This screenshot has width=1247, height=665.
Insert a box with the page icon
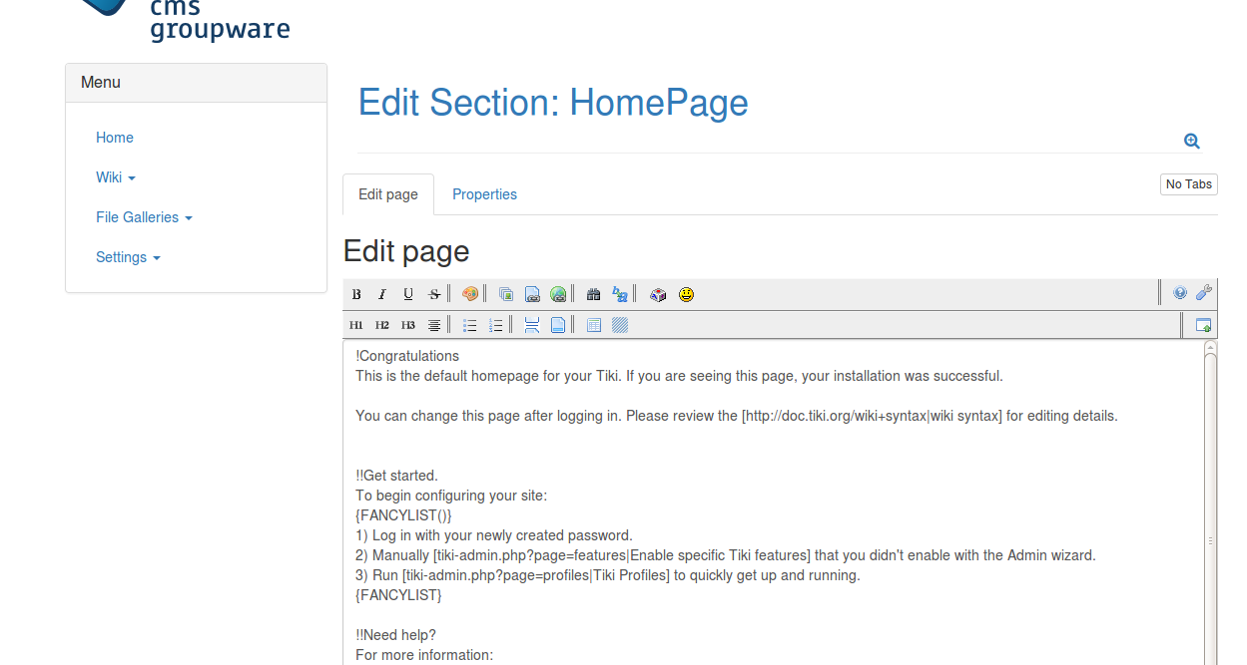(x=558, y=325)
